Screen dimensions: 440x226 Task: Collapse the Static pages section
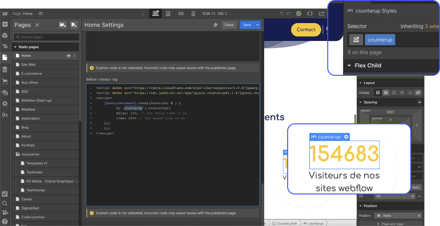coord(16,47)
